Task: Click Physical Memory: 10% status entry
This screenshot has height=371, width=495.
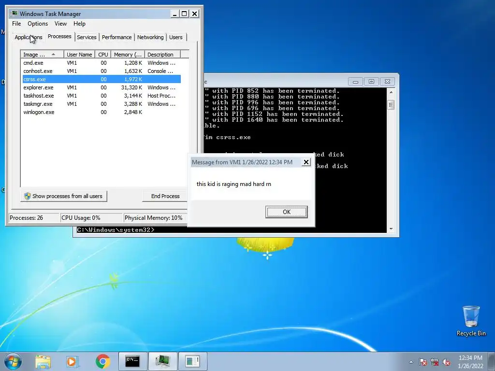Action: [x=155, y=218]
